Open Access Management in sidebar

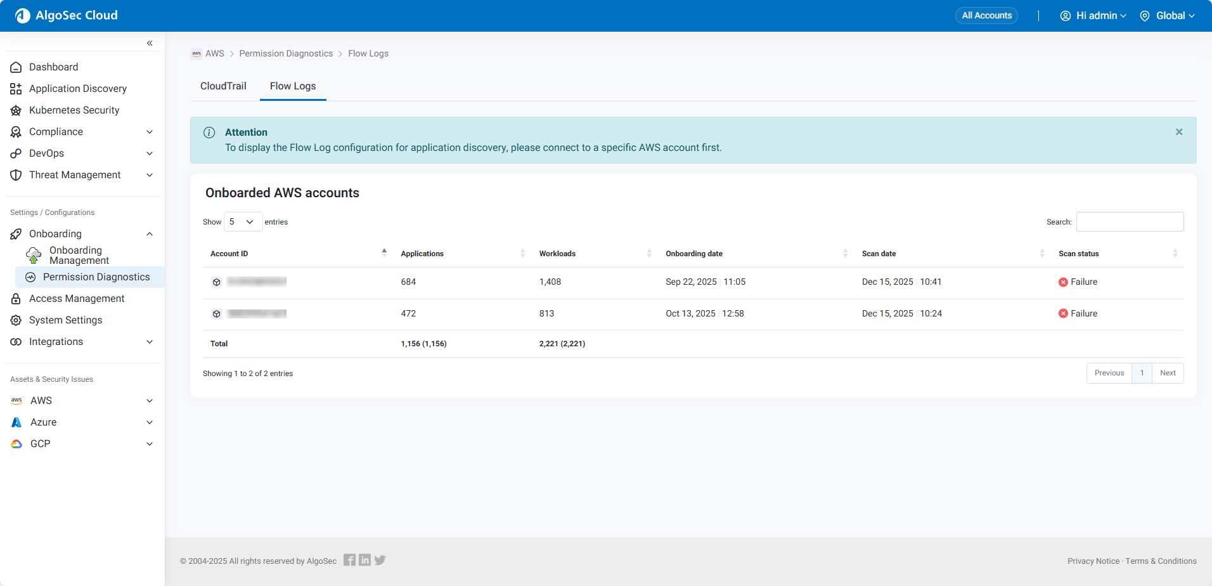pos(77,299)
